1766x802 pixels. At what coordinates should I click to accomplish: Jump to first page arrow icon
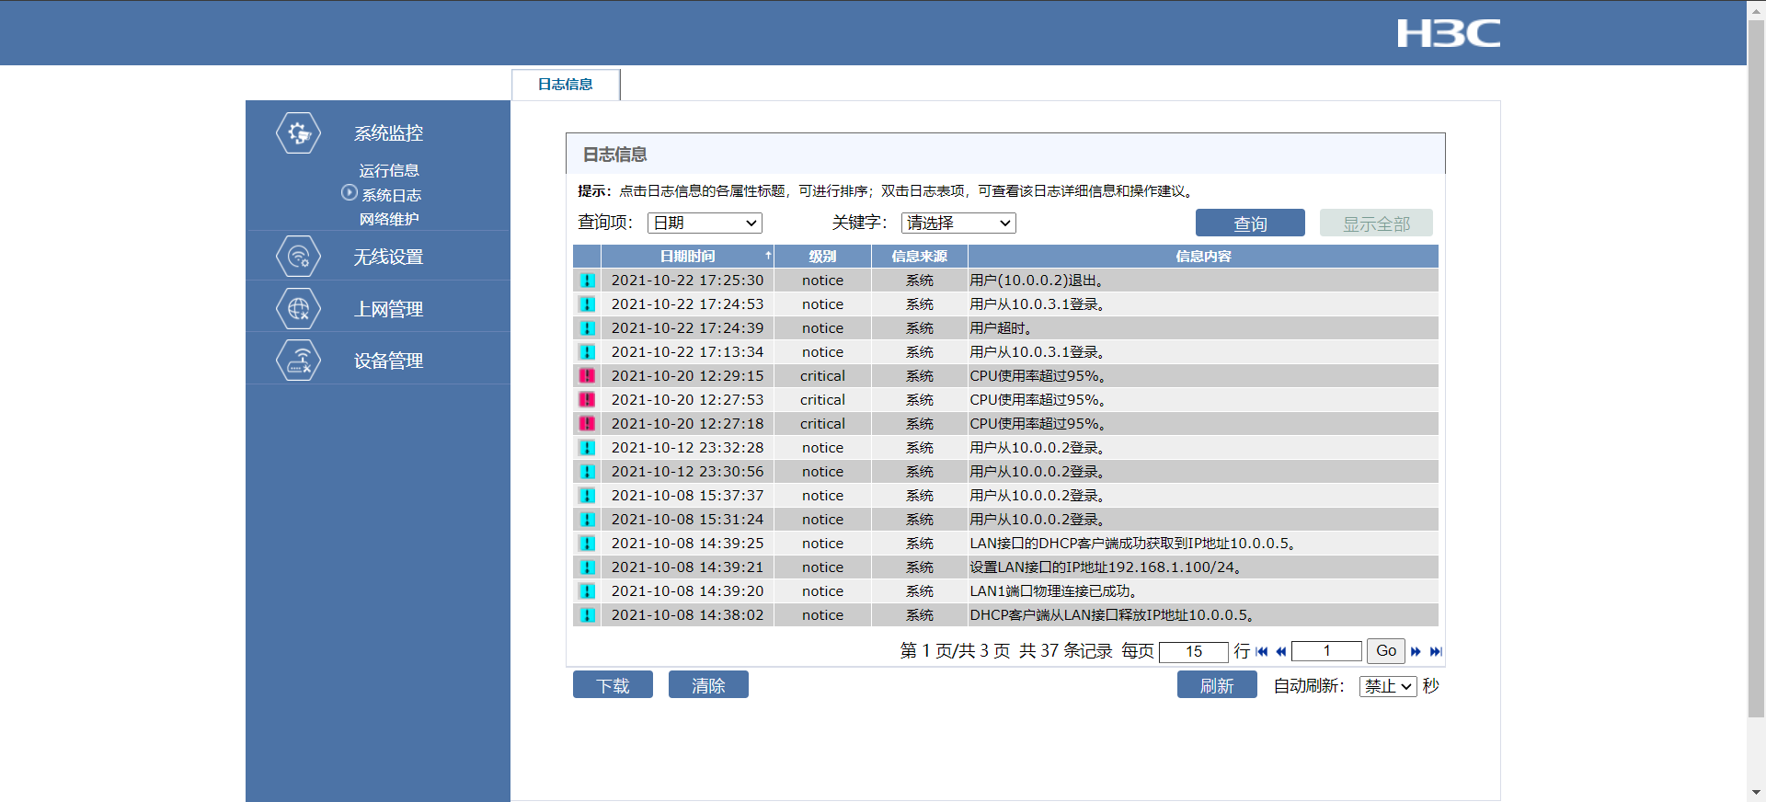(1262, 651)
